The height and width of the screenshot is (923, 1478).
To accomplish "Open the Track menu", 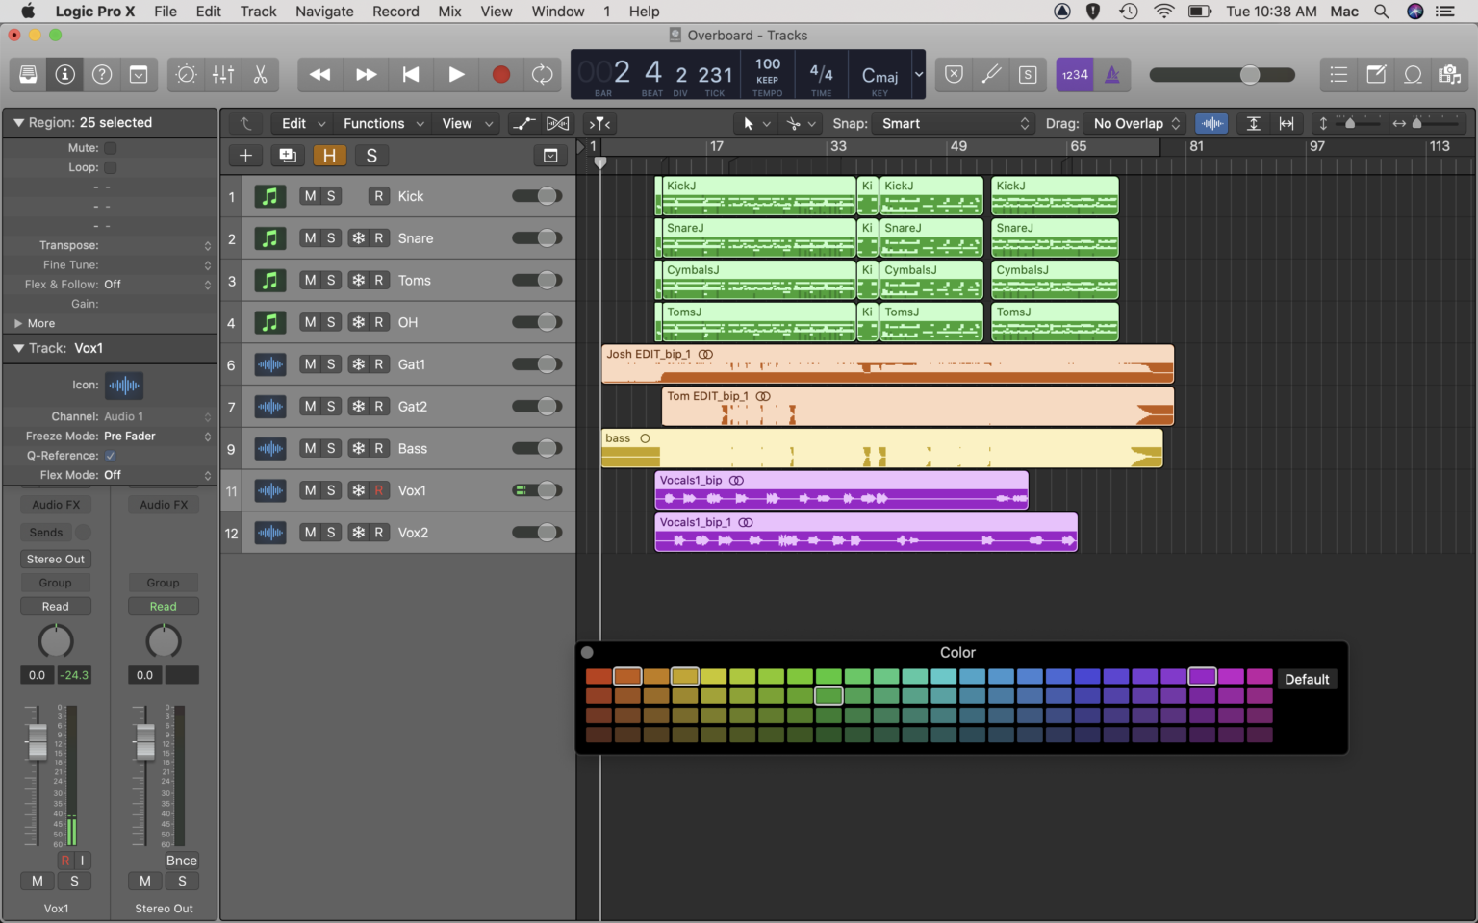I will 258,11.
